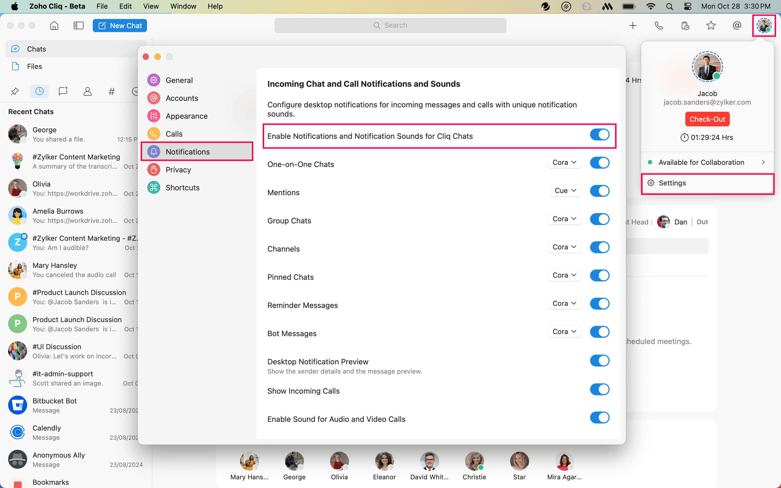Turn off Desktop Notification Preview toggle
This screenshot has width=781, height=488.
[599, 361]
